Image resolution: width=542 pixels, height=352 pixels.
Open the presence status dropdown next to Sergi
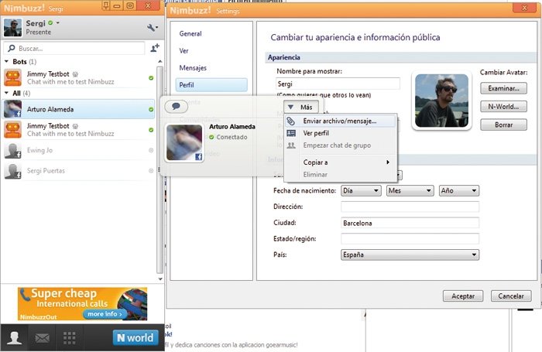[x=58, y=22]
